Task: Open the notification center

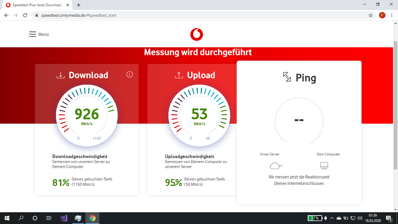Action: tap(389, 218)
